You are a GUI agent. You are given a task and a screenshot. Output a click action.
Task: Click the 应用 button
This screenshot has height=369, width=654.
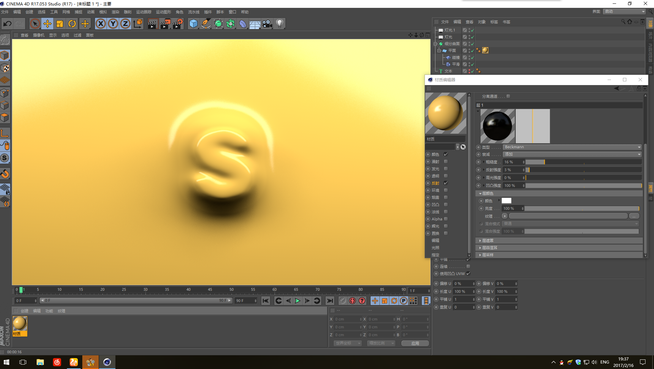[x=415, y=343]
